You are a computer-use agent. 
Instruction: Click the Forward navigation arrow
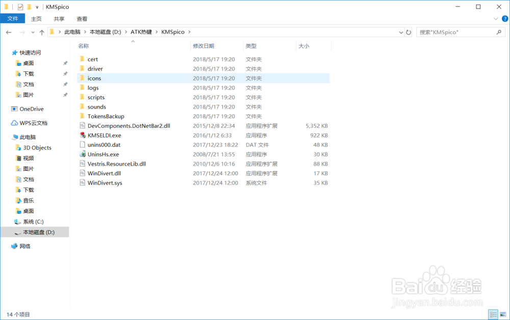[x=22, y=32]
